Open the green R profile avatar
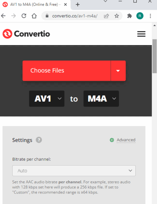157x204 pixels. coord(140,16)
